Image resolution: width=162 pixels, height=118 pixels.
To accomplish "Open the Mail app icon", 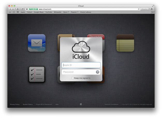I will 37,43.
